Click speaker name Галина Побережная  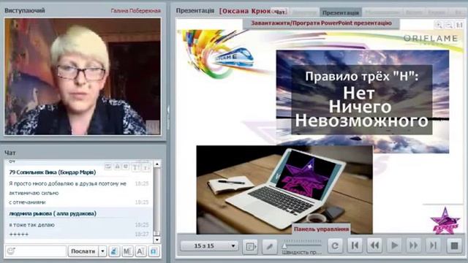(136, 11)
